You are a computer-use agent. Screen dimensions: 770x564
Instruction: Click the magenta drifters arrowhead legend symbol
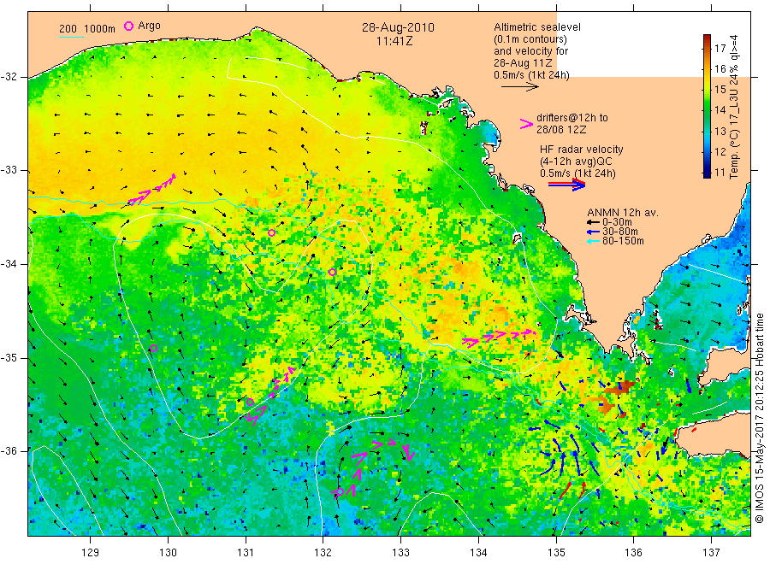[x=526, y=124]
